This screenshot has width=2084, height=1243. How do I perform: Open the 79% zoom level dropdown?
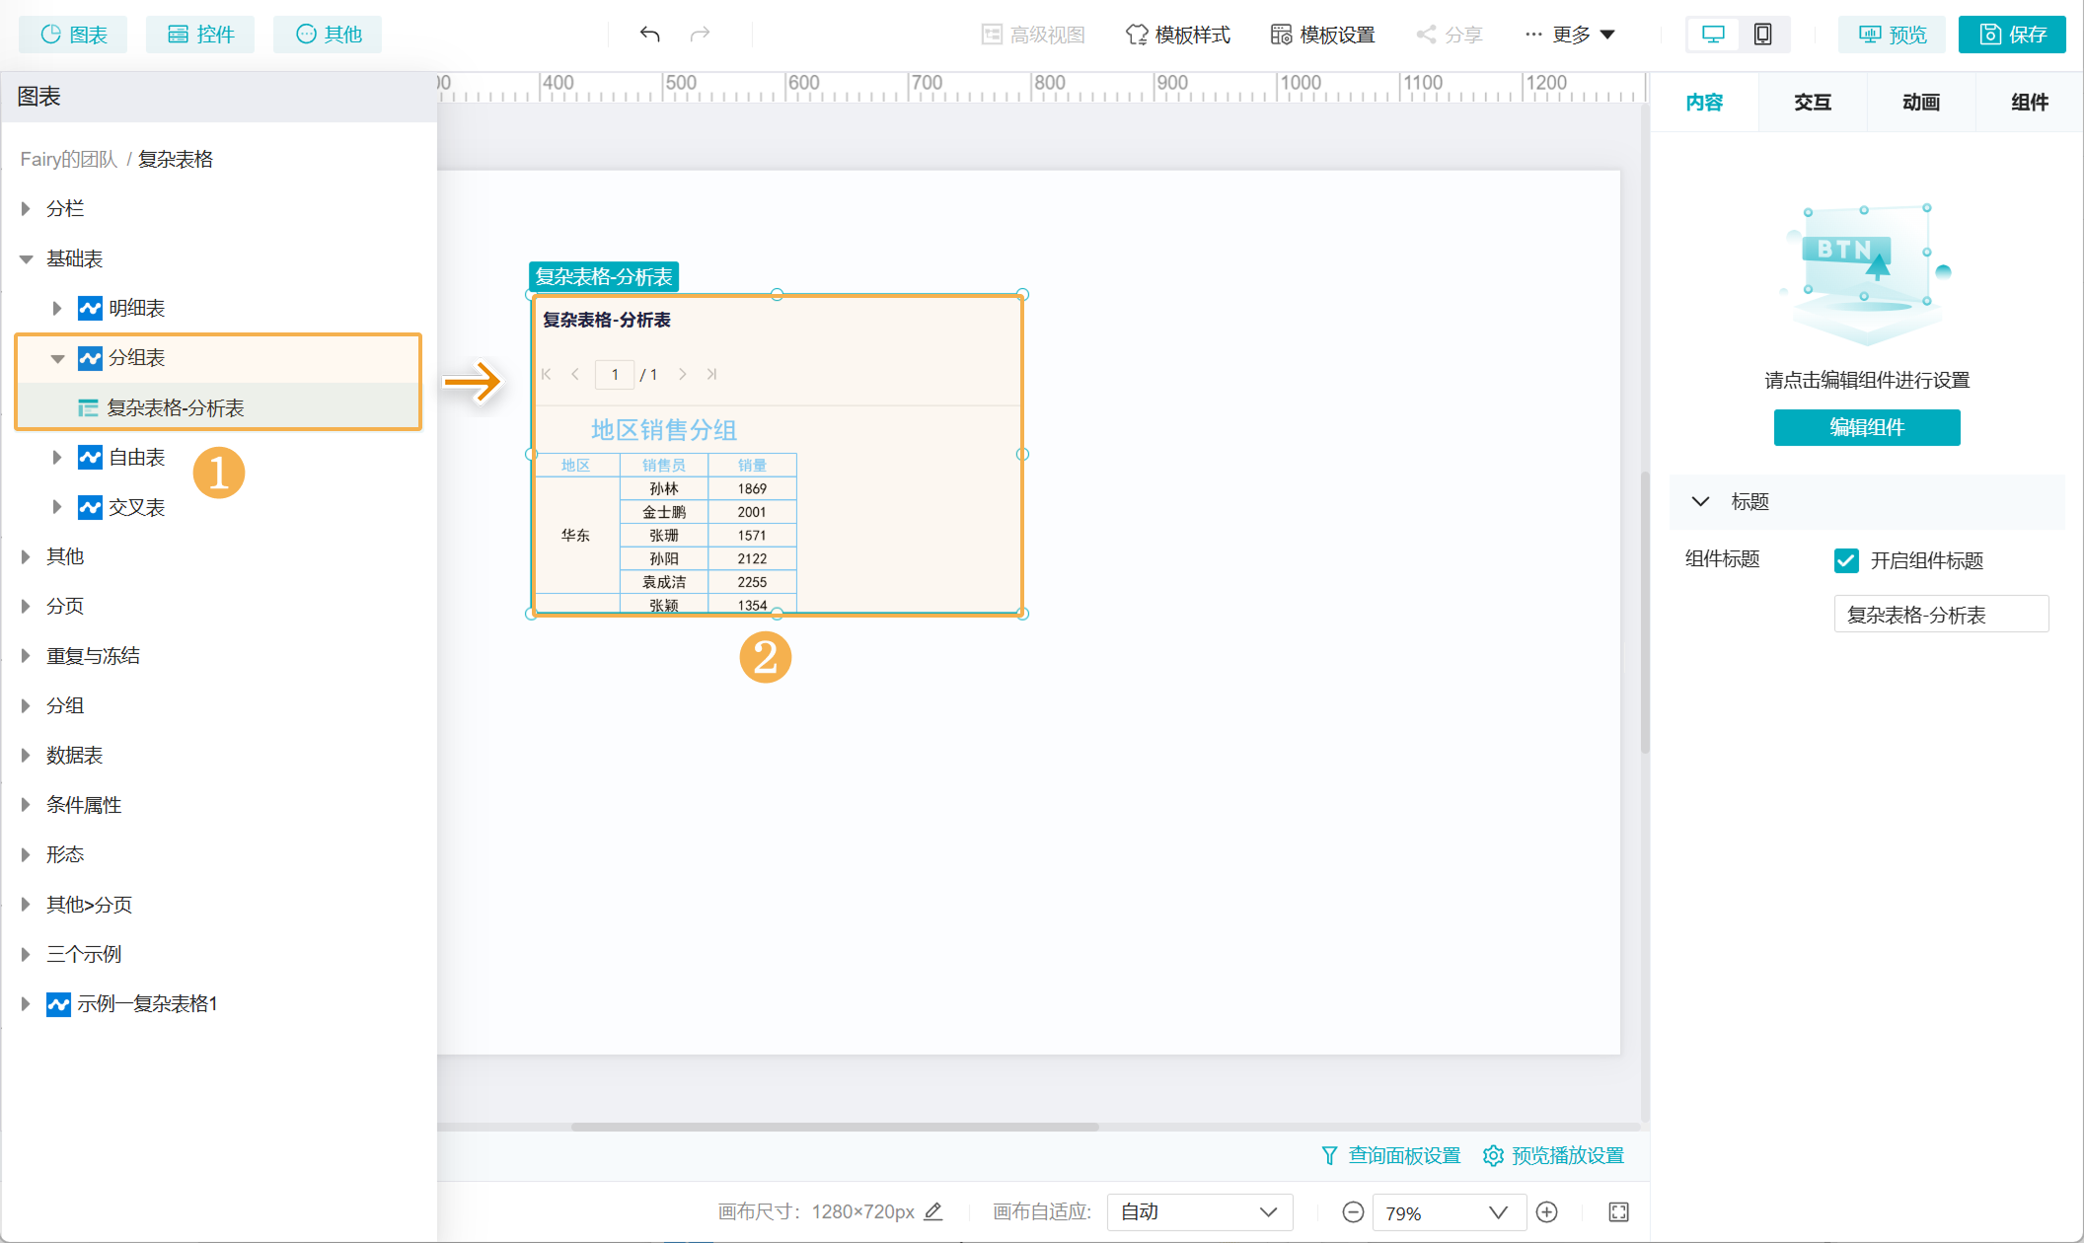pos(1448,1212)
